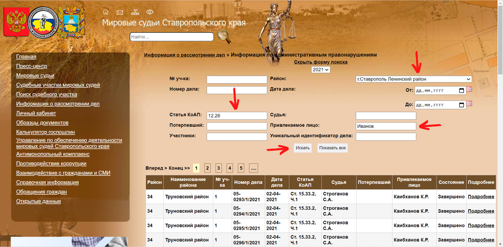Click the '....' more pages button
Image resolution: width=503 pixels, height=247 pixels.
pyautogui.click(x=254, y=168)
